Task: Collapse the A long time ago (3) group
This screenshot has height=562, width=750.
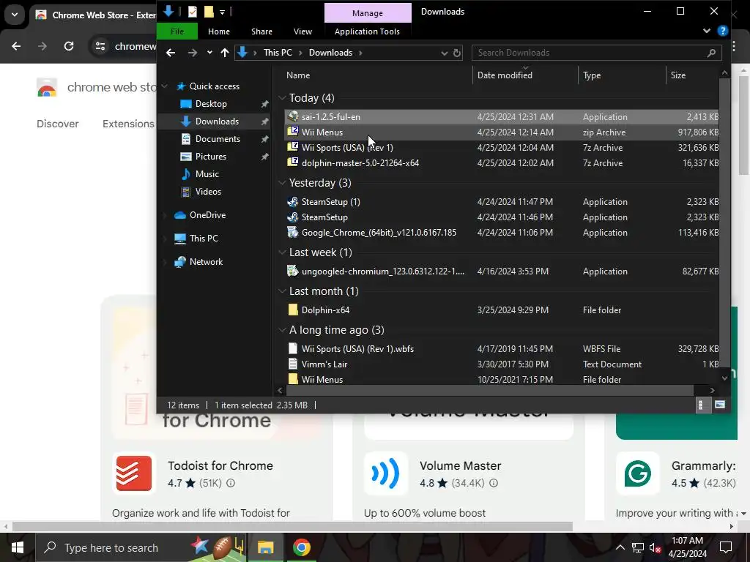Action: coord(282,330)
